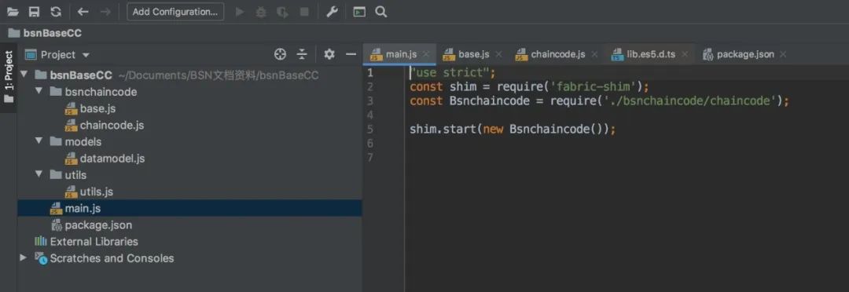This screenshot has width=849, height=292.
Task: Click the Collapse All icon in Project panel
Action: (x=302, y=54)
